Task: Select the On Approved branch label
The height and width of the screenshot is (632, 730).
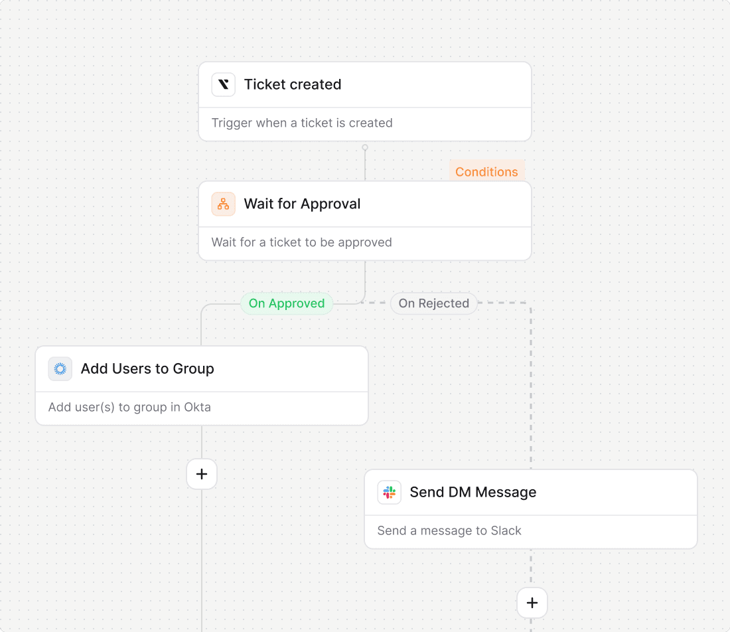Action: (287, 303)
